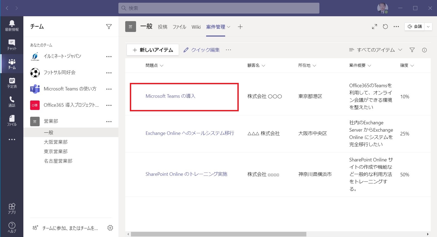This screenshot has width=437, height=237.
Task: Open Exchange Online へのメールシステム移行 item
Action: click(190, 133)
